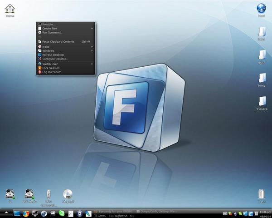Click the white up-arrow panel button

click(6, 213)
